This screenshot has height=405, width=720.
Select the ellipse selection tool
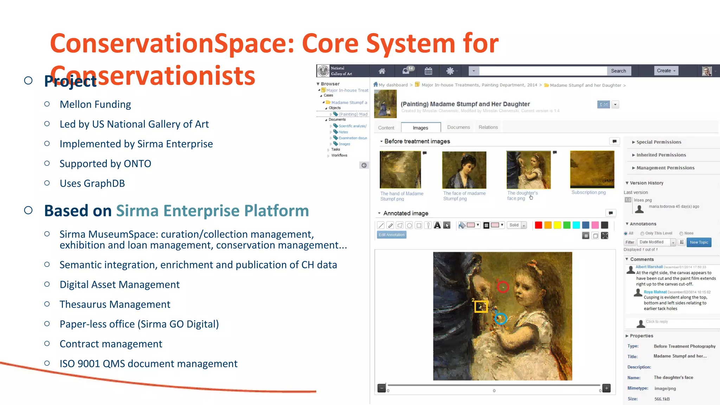click(x=409, y=225)
